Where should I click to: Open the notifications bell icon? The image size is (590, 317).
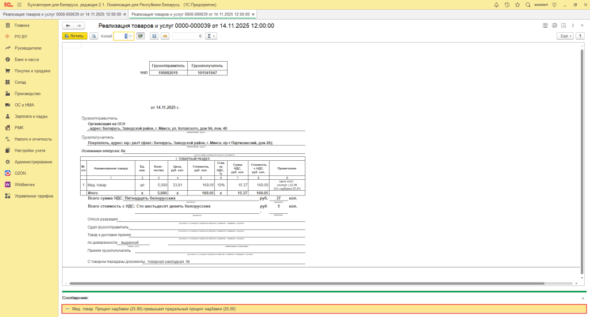click(x=497, y=5)
